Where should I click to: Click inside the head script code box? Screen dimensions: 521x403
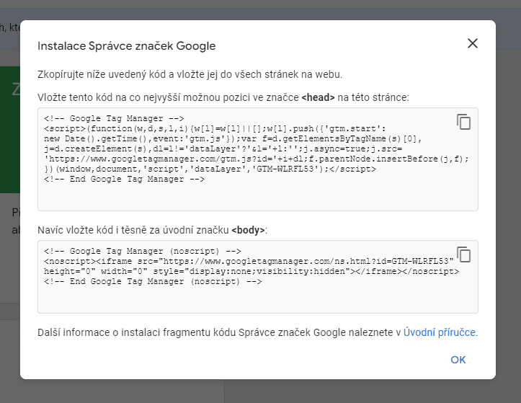click(x=258, y=159)
